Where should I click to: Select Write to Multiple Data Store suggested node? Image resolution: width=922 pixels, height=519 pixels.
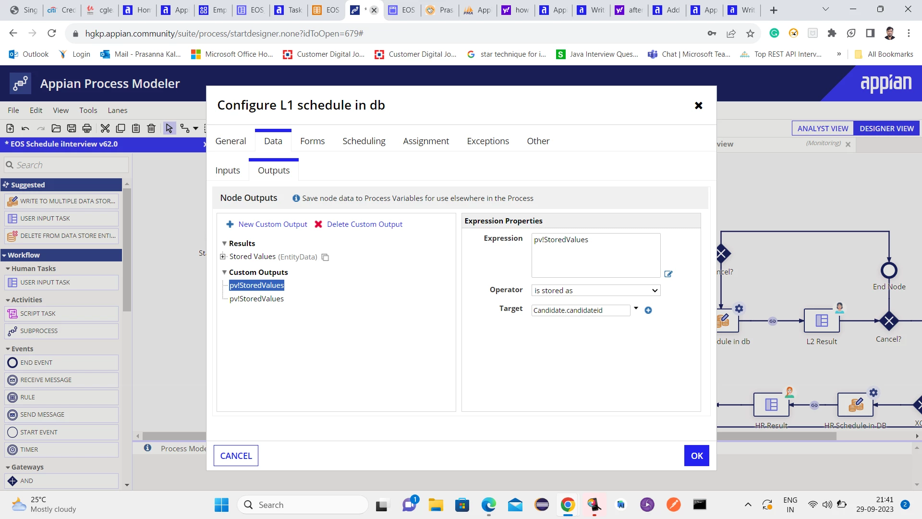click(61, 201)
